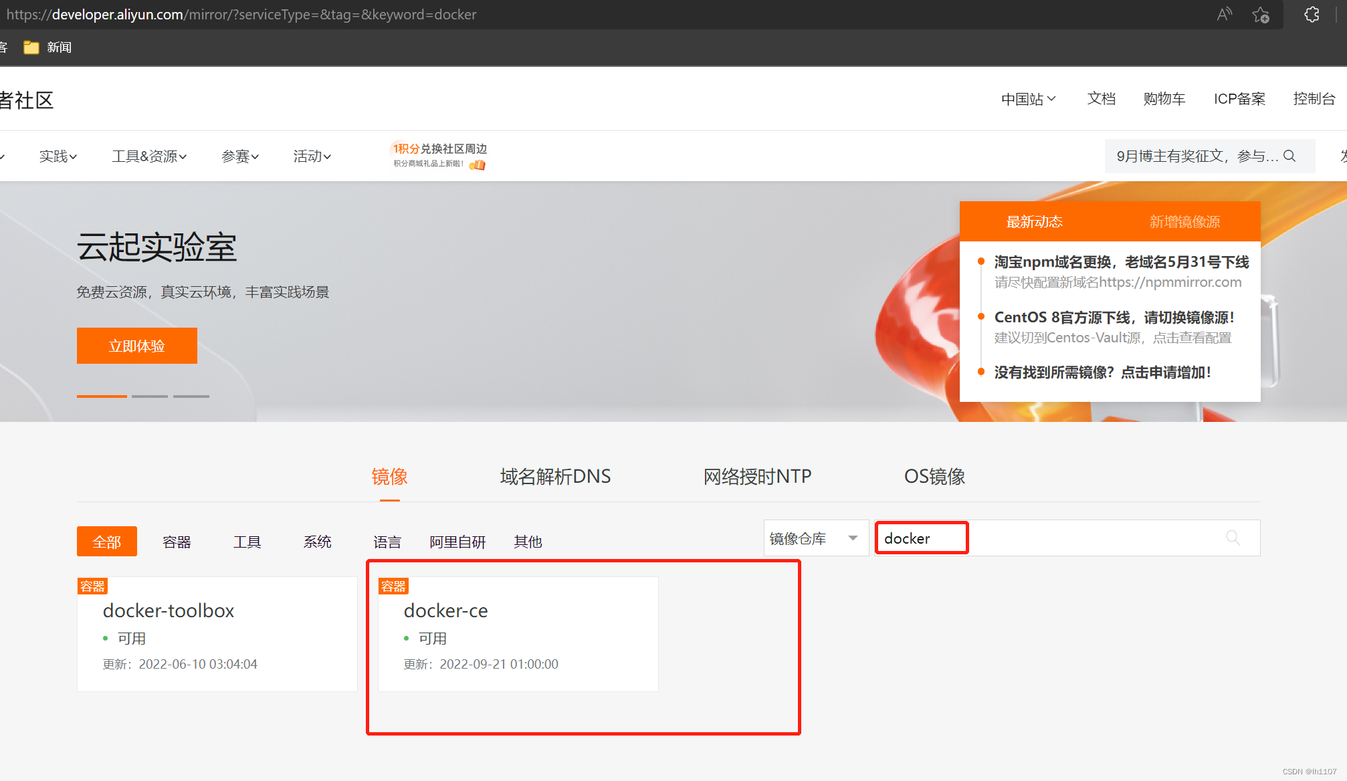Select third carousel indicator bar

[191, 396]
